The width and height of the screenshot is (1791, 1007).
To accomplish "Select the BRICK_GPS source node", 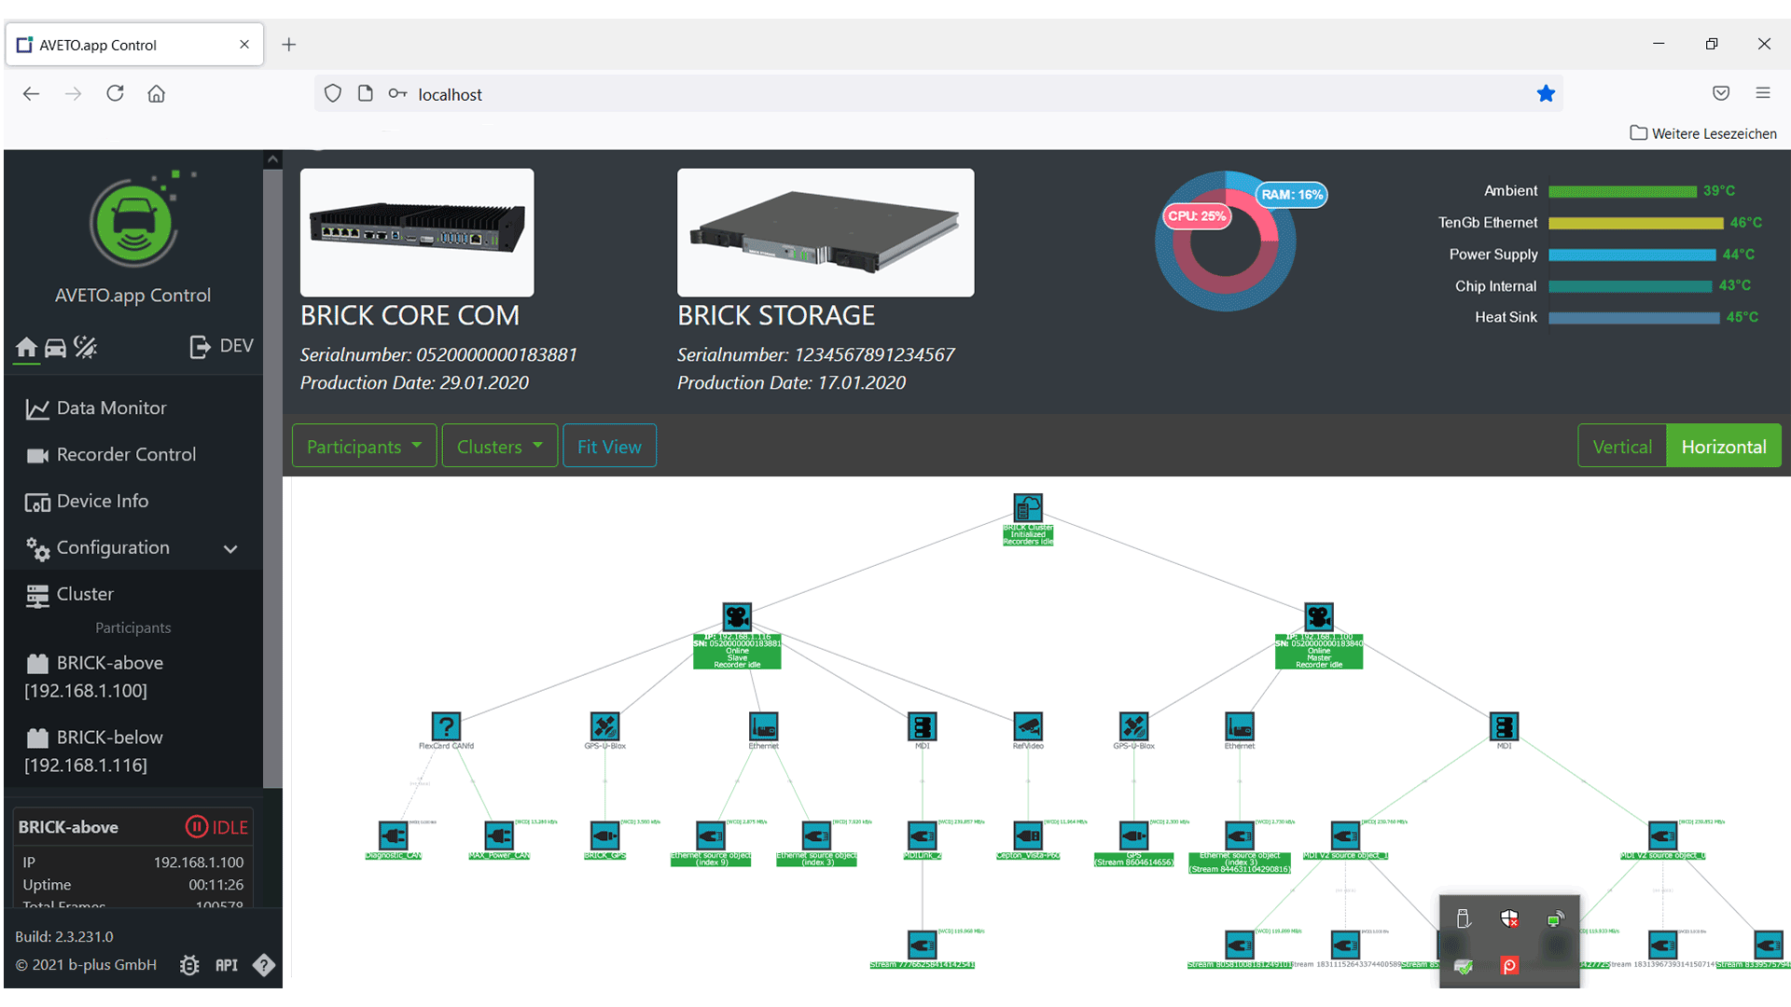I will [x=604, y=835].
